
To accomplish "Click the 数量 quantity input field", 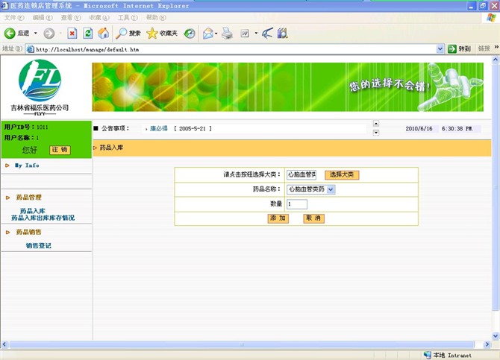I will (296, 204).
